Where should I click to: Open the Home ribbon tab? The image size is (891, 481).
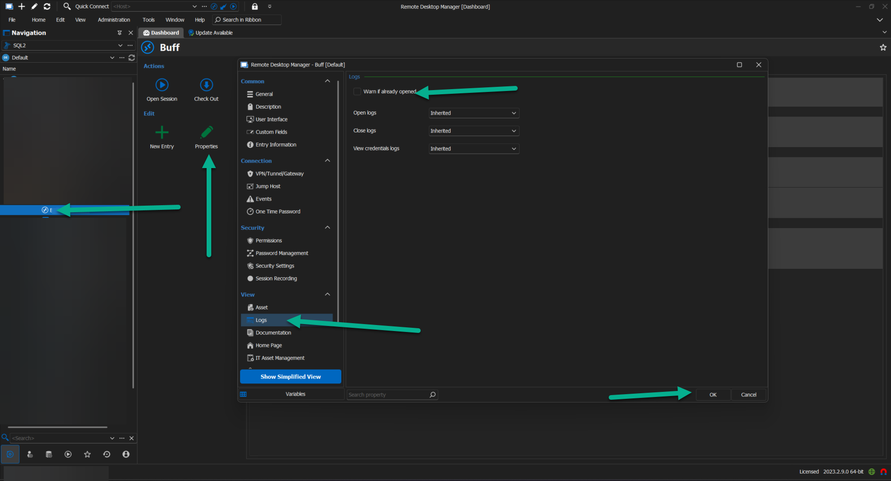(39, 20)
